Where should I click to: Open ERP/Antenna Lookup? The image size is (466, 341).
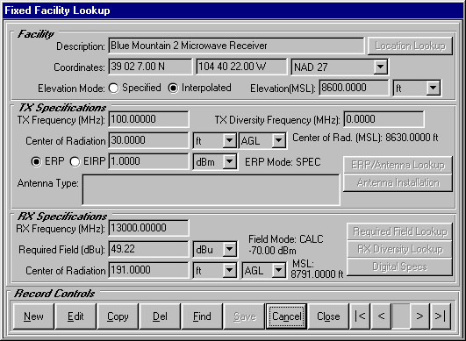(x=398, y=165)
